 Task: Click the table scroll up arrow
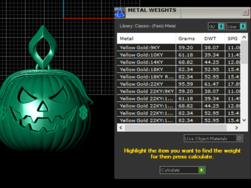[x=244, y=37]
